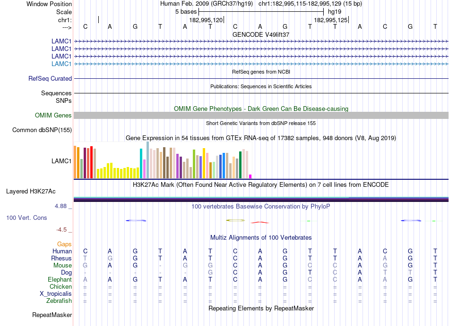Select the light-blue LAMC1 transcript label
The height and width of the screenshot is (326, 449).
click(61, 64)
